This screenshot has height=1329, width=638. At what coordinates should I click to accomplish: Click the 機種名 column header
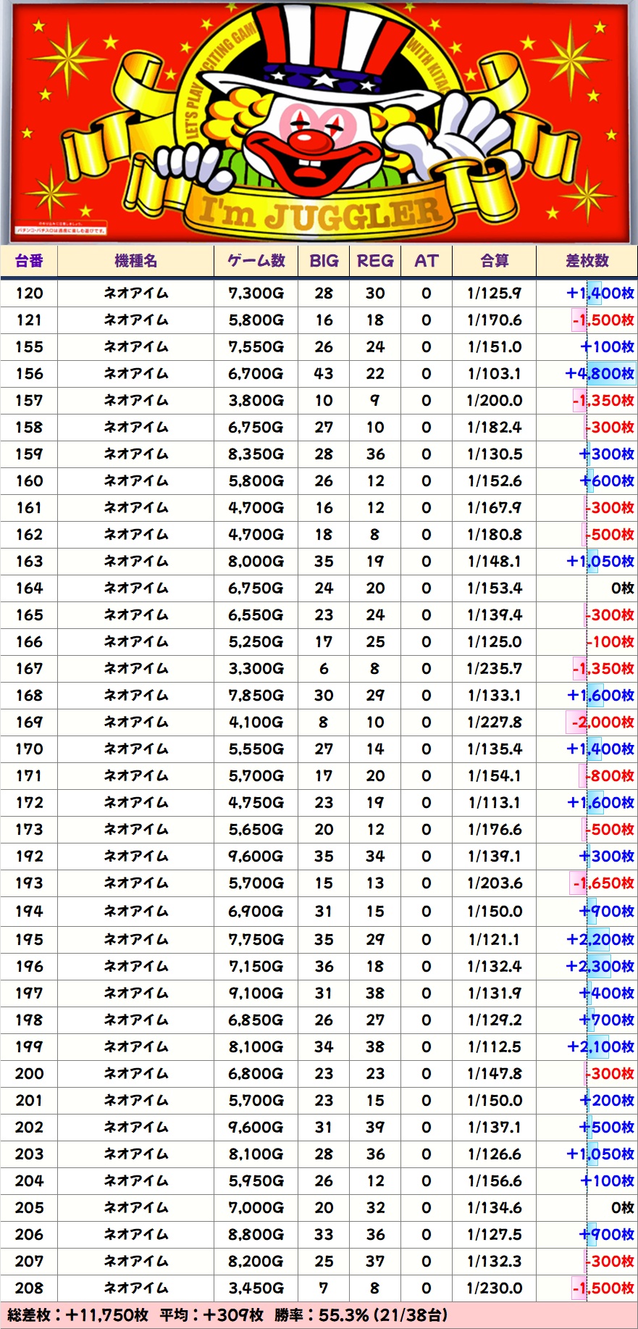click(135, 261)
